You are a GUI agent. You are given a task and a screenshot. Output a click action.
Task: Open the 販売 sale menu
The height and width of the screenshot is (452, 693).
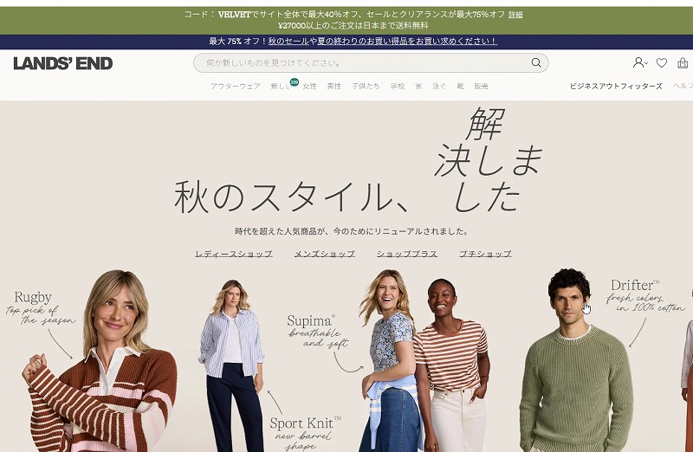(x=481, y=87)
